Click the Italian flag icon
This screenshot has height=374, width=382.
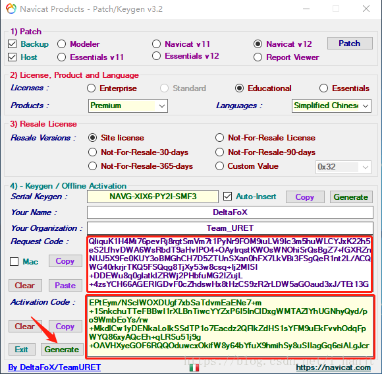194,367
